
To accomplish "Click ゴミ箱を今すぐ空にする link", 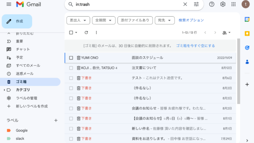I will (x=195, y=46).
